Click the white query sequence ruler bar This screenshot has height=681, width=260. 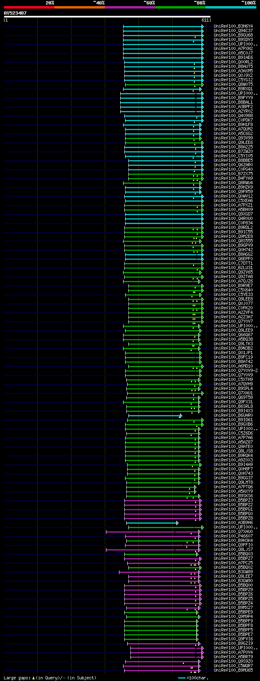point(107,17)
